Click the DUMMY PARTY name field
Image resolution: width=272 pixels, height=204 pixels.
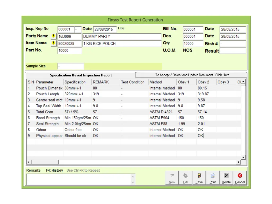[122, 36]
